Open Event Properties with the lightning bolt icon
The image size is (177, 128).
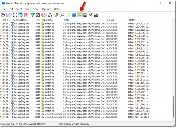click(x=57, y=15)
